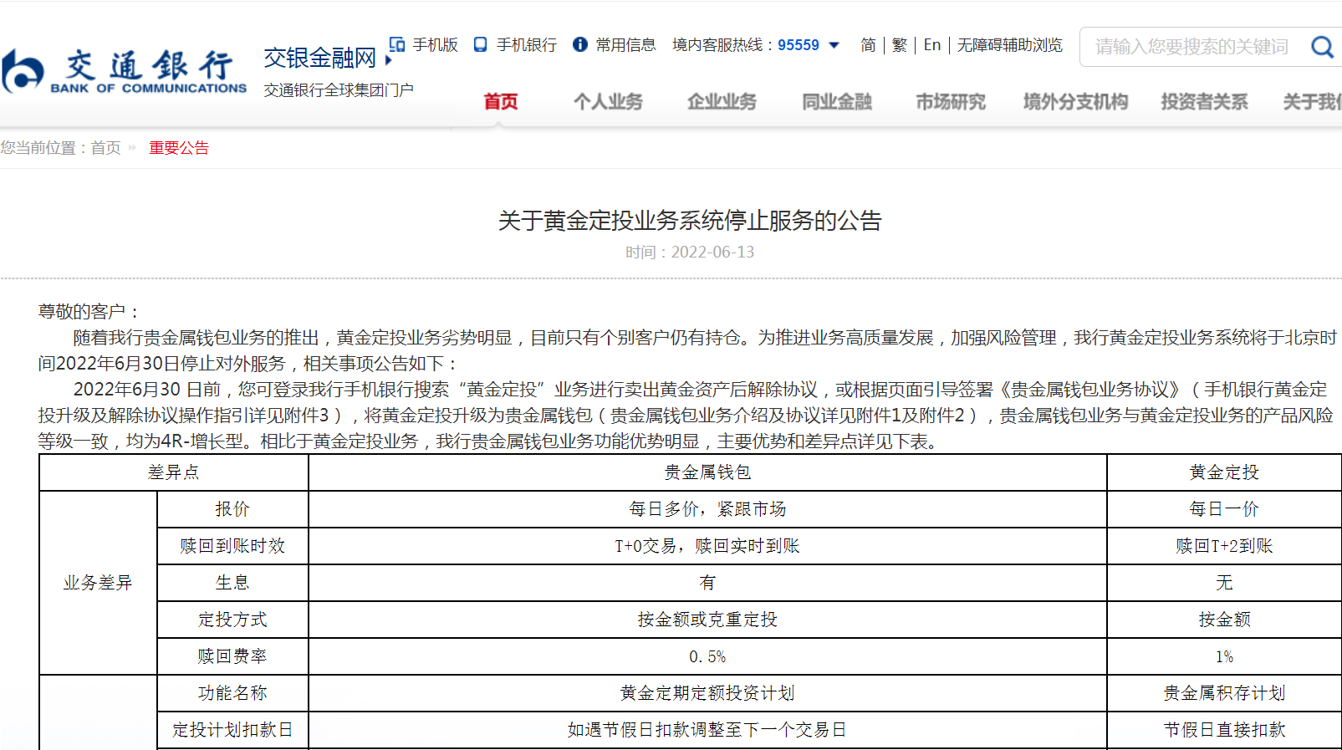Image resolution: width=1342 pixels, height=750 pixels.
Task: Click the 差异点 table header
Action: tap(173, 472)
